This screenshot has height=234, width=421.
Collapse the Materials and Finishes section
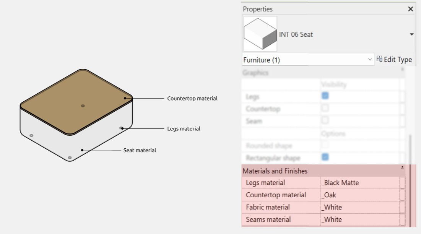click(402, 168)
